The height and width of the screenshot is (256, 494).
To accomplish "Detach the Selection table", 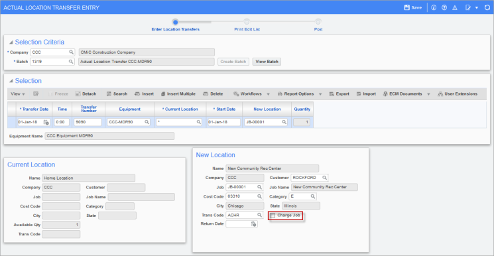I will click(x=86, y=94).
